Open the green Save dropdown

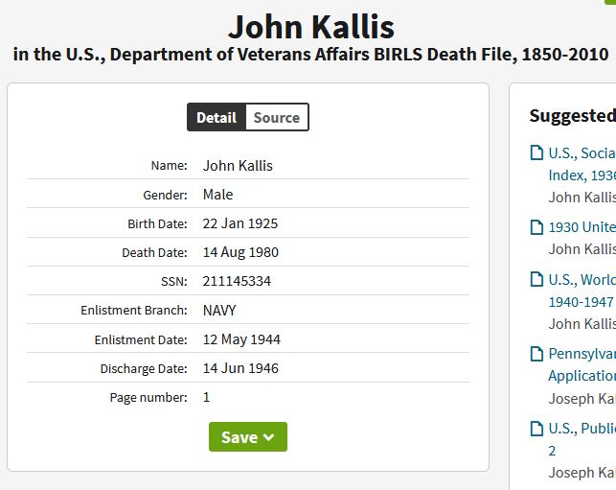pyautogui.click(x=247, y=437)
